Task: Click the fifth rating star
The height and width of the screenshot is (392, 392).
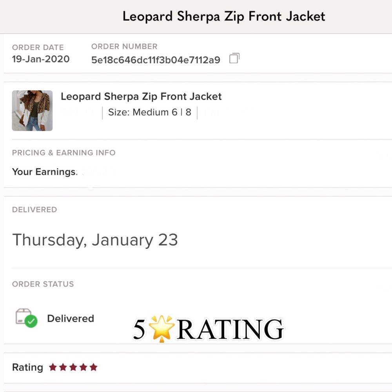Action: (x=94, y=367)
